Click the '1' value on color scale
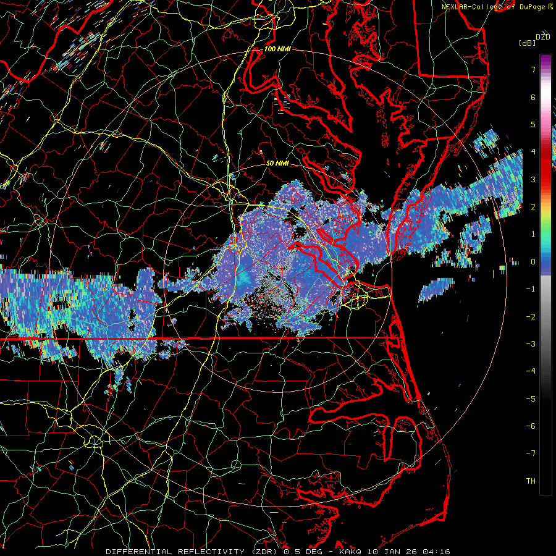The width and height of the screenshot is (556, 556). (533, 234)
